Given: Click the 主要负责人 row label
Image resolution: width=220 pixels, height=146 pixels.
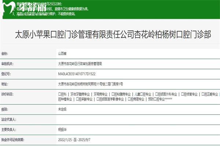Looking at the screenshot, I should [x=9, y=130].
